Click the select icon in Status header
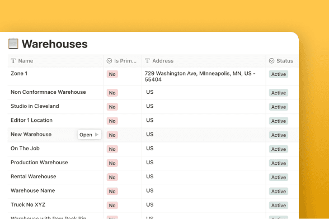Screen dimensions: 329x219 point(271,61)
